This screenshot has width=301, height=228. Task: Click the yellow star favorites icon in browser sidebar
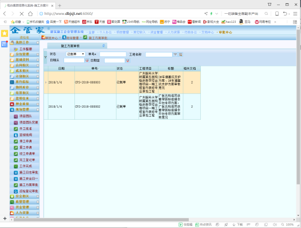pos(5,33)
